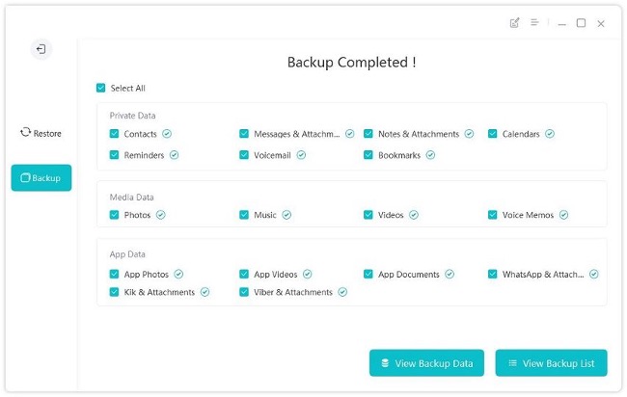Click the check circle beside App Documents
The height and width of the screenshot is (397, 627).
tap(450, 274)
